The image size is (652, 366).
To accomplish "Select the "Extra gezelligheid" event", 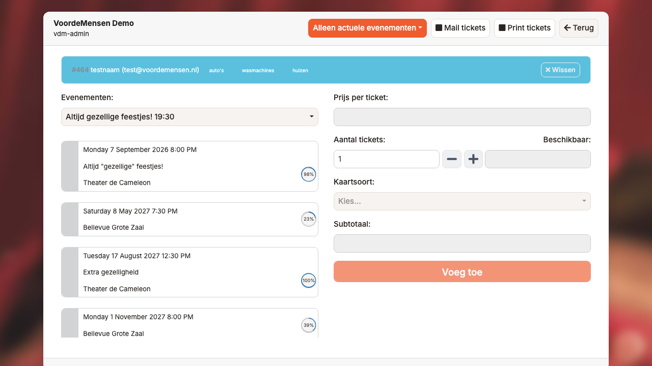I will click(189, 272).
